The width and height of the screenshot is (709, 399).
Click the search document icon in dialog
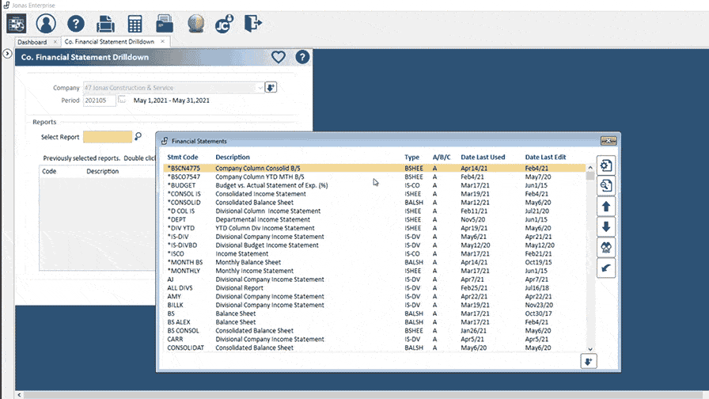tap(606, 186)
